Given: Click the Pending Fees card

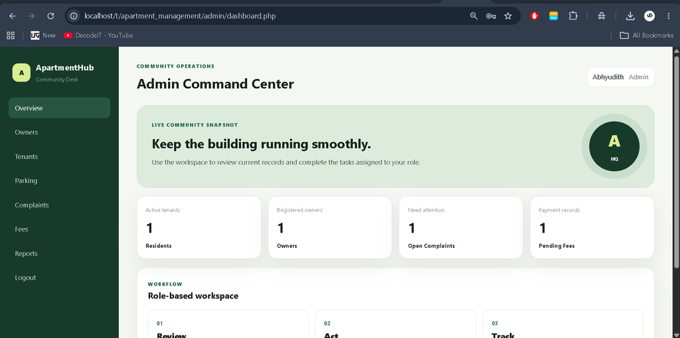Looking at the screenshot, I should coord(592,227).
